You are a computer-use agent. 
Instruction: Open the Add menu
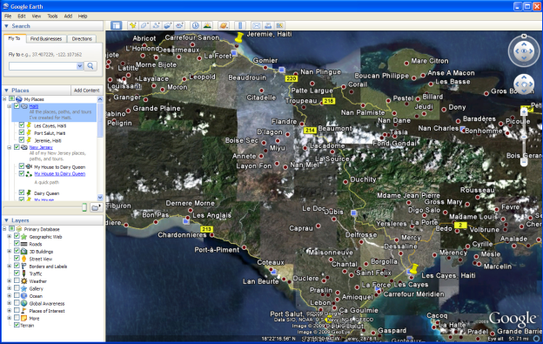point(68,16)
